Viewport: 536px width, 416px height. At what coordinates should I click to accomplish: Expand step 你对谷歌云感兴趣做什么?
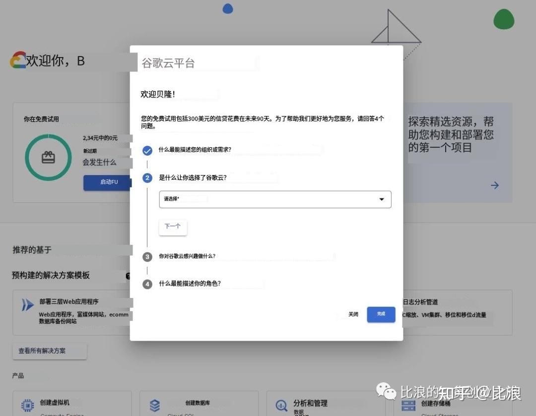(187, 256)
